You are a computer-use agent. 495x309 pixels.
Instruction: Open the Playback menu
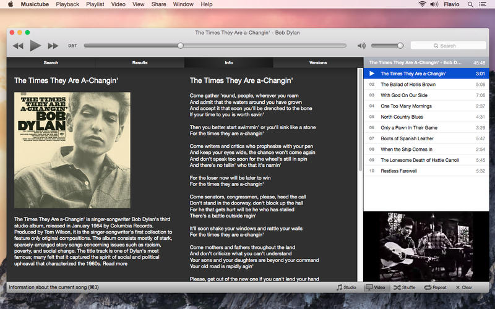[x=67, y=4]
